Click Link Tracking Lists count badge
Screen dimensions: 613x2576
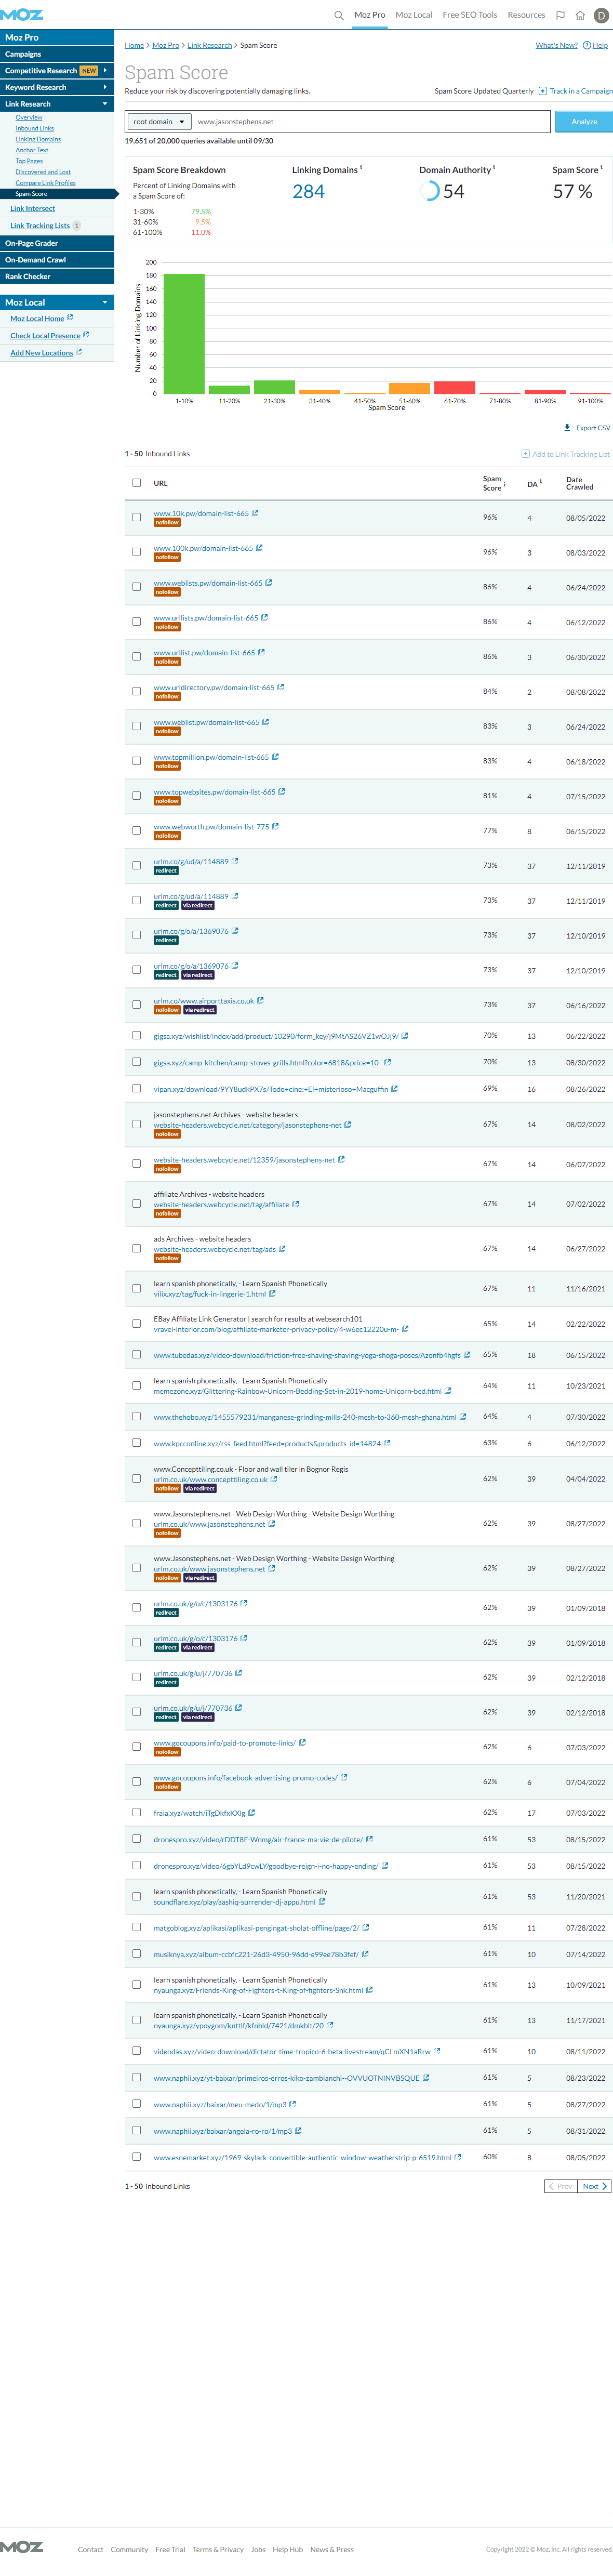pyautogui.click(x=77, y=226)
